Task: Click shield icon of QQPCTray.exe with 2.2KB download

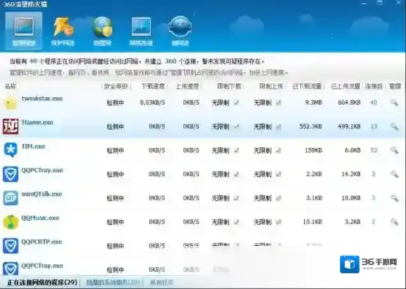Action: tap(10, 174)
